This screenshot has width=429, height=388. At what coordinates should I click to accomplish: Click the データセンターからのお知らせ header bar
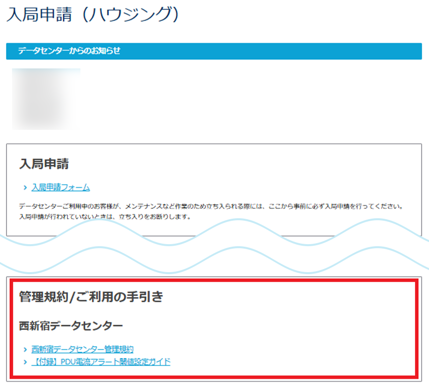click(214, 51)
